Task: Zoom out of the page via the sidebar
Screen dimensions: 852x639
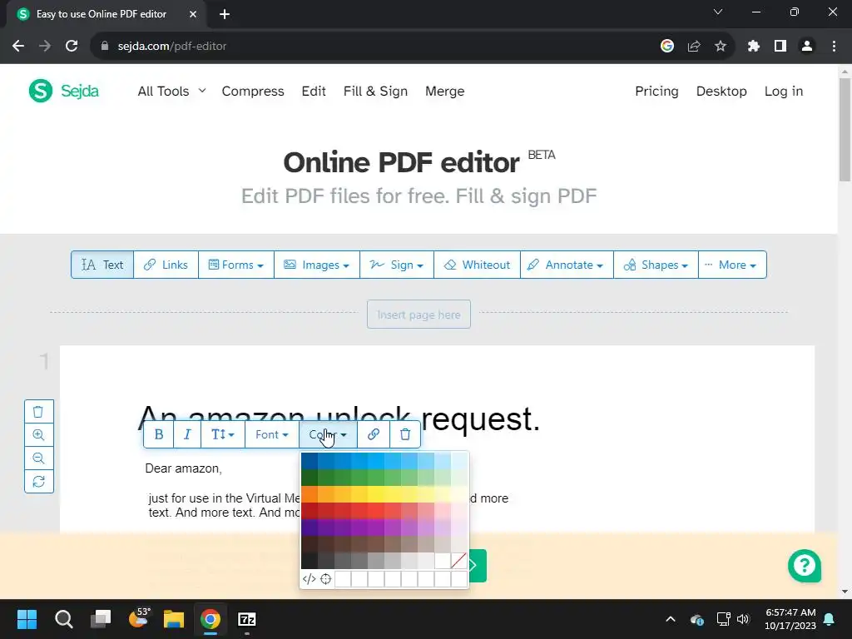Action: [x=38, y=458]
